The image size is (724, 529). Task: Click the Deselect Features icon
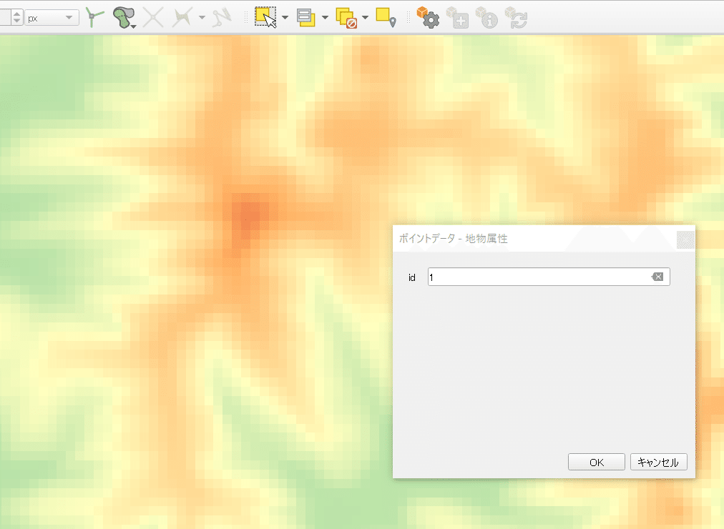coord(346,18)
